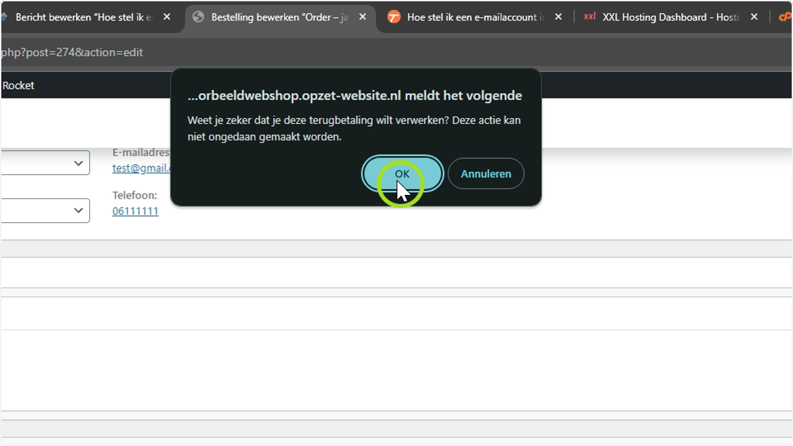Open the test@gmail email link
The width and height of the screenshot is (793, 446).
pos(141,168)
